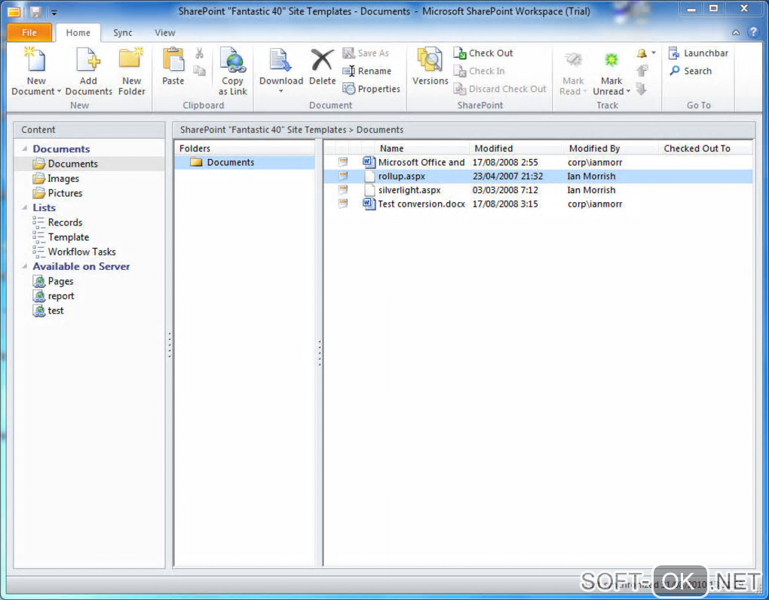Click the Copy icon below Cut
Screen dimensions: 769x600
click(x=199, y=71)
